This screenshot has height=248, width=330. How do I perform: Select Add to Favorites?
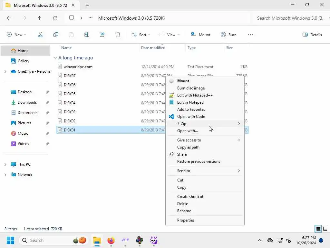(x=205, y=109)
